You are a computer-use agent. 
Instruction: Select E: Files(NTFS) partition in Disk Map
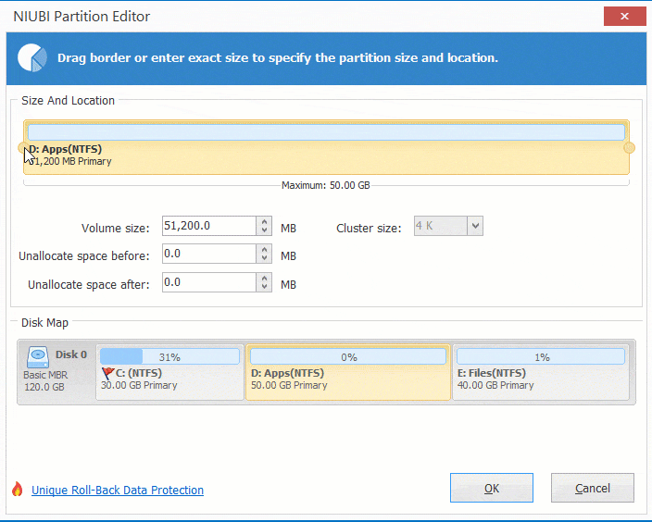click(x=541, y=372)
